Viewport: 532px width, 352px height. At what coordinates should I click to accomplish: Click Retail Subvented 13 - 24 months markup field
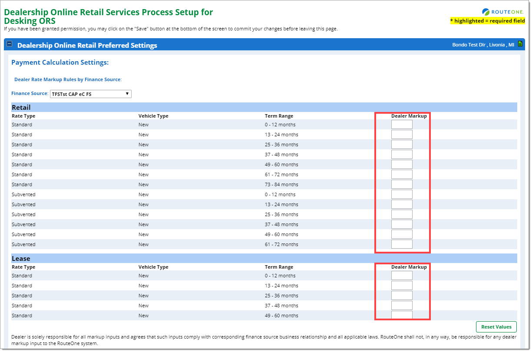[402, 204]
